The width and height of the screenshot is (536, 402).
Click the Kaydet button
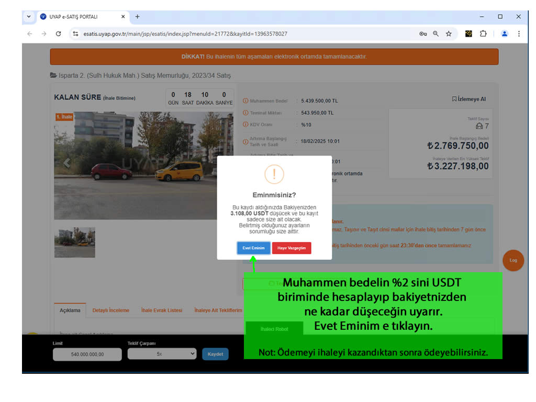click(215, 354)
